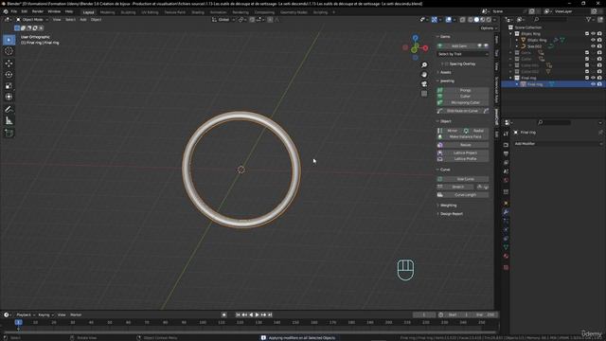606x341 pixels.
Task: Click the outliner filter funnel icon
Action: (x=589, y=19)
